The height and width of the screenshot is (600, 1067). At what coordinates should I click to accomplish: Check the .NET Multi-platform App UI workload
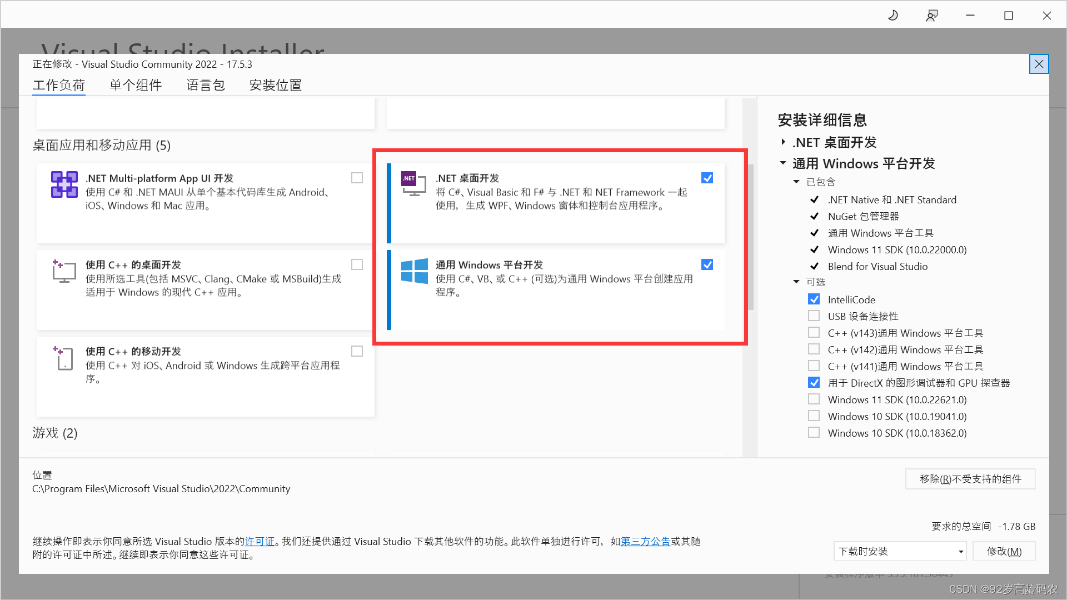click(x=357, y=178)
